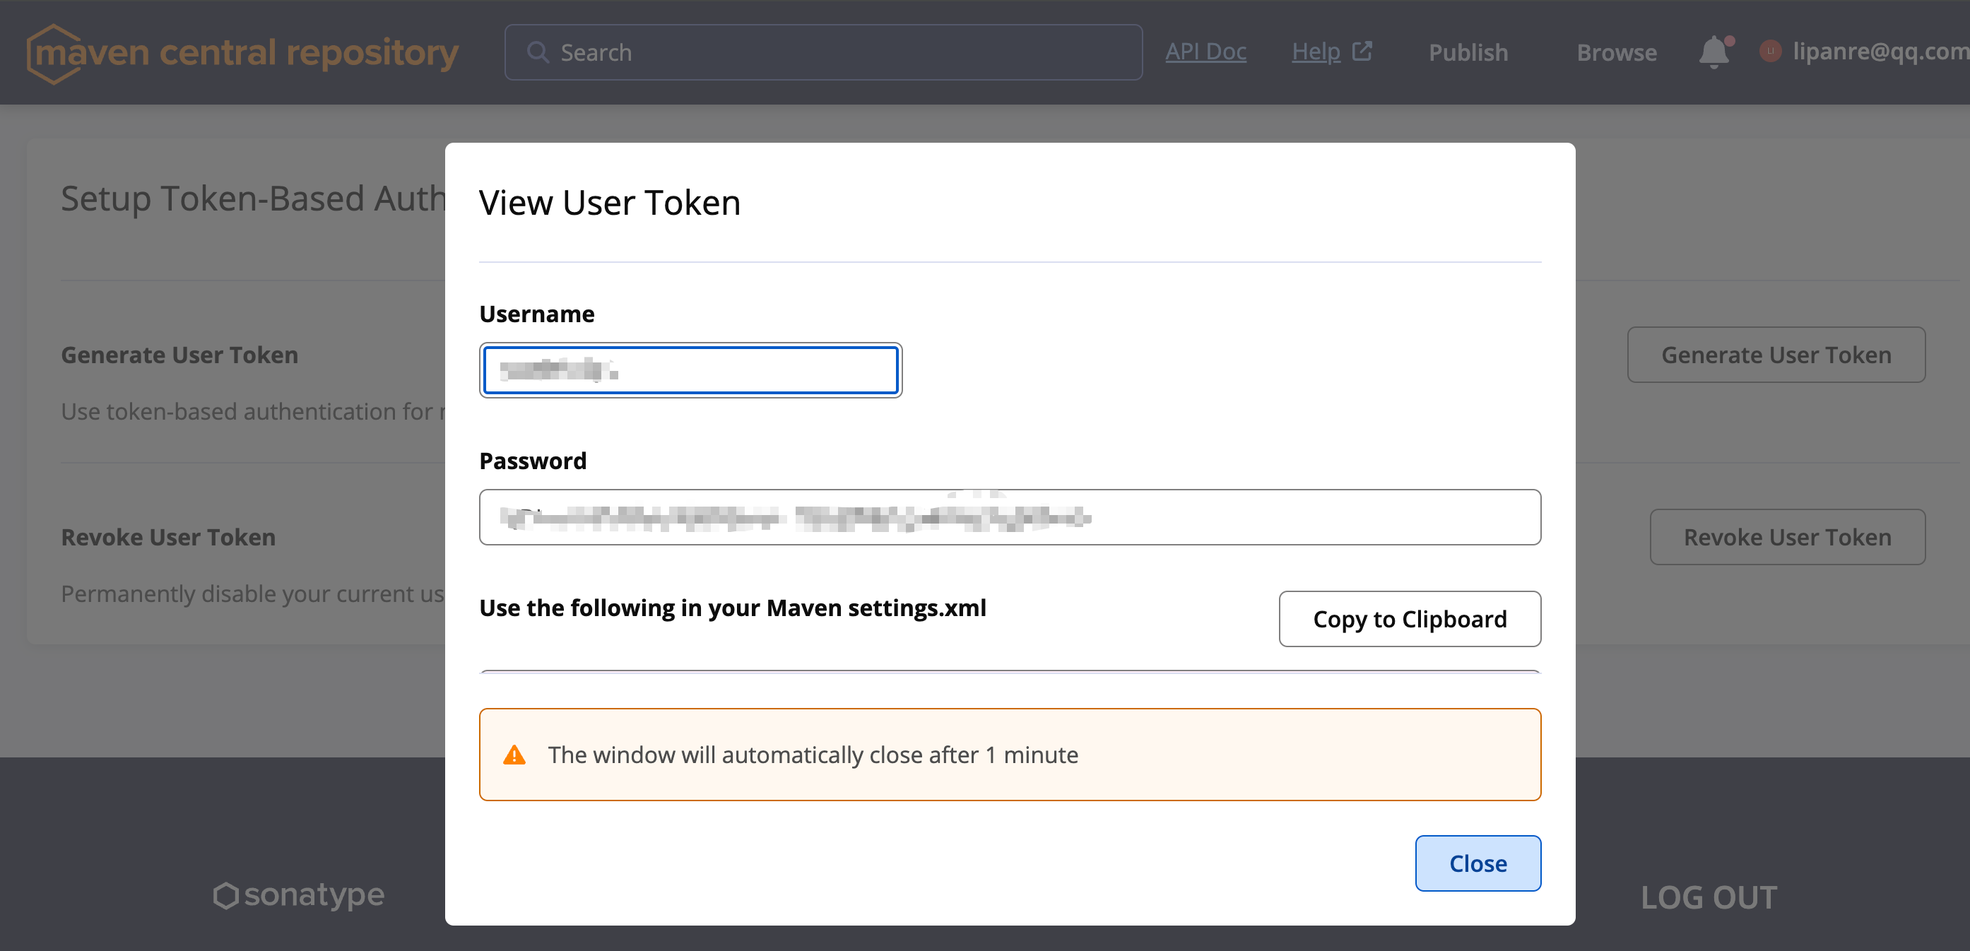Open the notifications bell icon
The image size is (1970, 951).
1713,52
